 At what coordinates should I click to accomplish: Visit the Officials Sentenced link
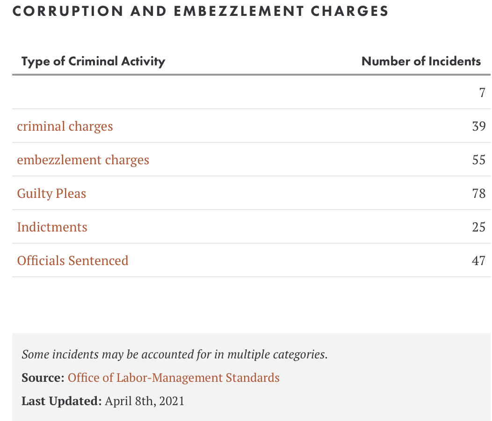73,260
